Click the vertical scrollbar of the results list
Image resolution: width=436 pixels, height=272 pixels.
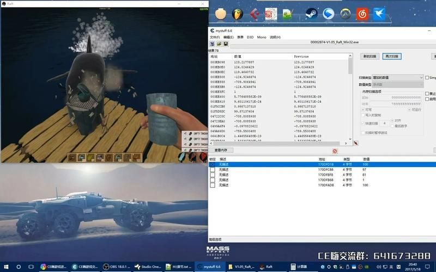[x=350, y=97]
